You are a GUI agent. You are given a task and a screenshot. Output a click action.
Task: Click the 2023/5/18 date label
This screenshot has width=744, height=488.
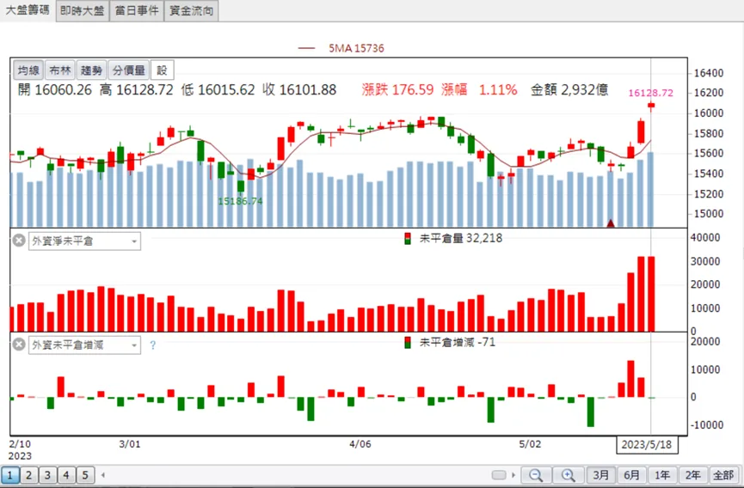(x=647, y=445)
